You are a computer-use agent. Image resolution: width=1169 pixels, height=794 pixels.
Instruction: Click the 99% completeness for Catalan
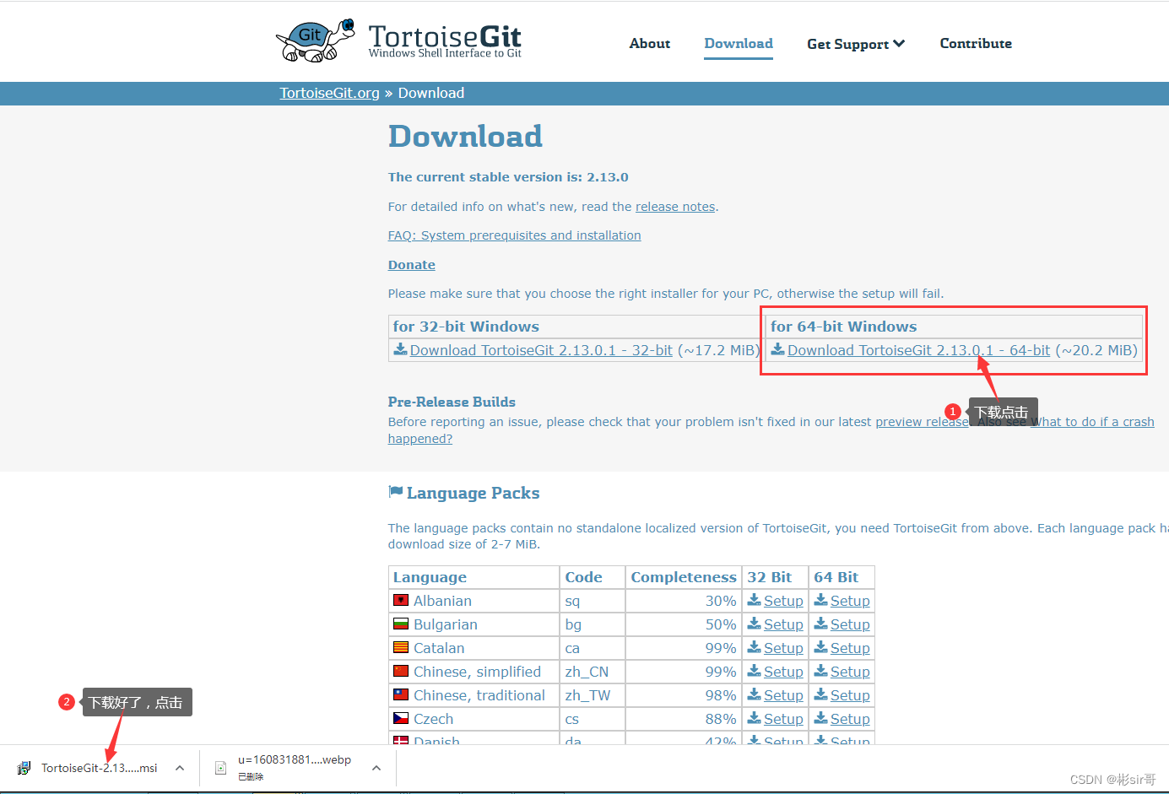coord(721,648)
